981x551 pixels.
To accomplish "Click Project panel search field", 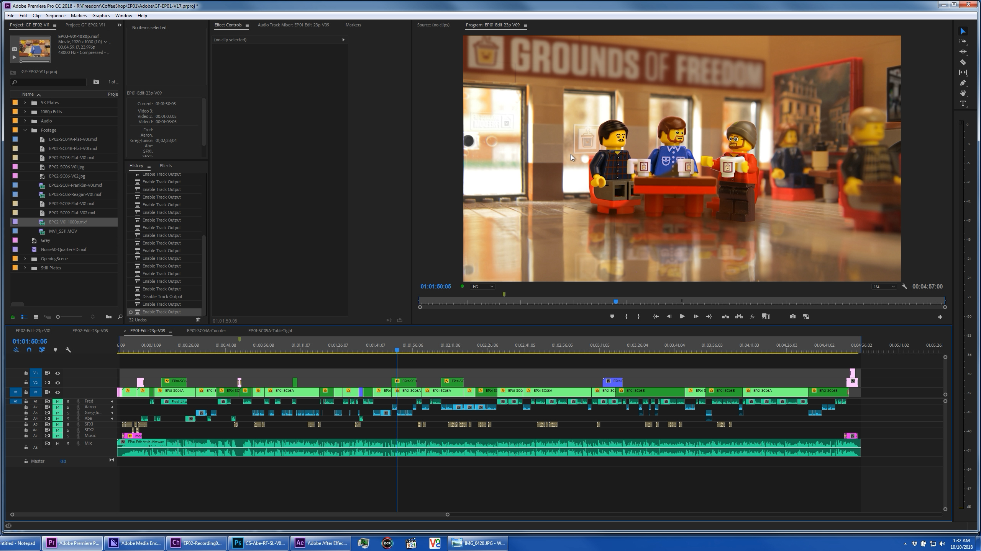I will (48, 82).
